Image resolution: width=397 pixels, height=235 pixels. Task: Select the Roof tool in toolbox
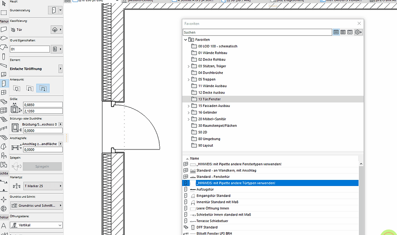[4, 47]
